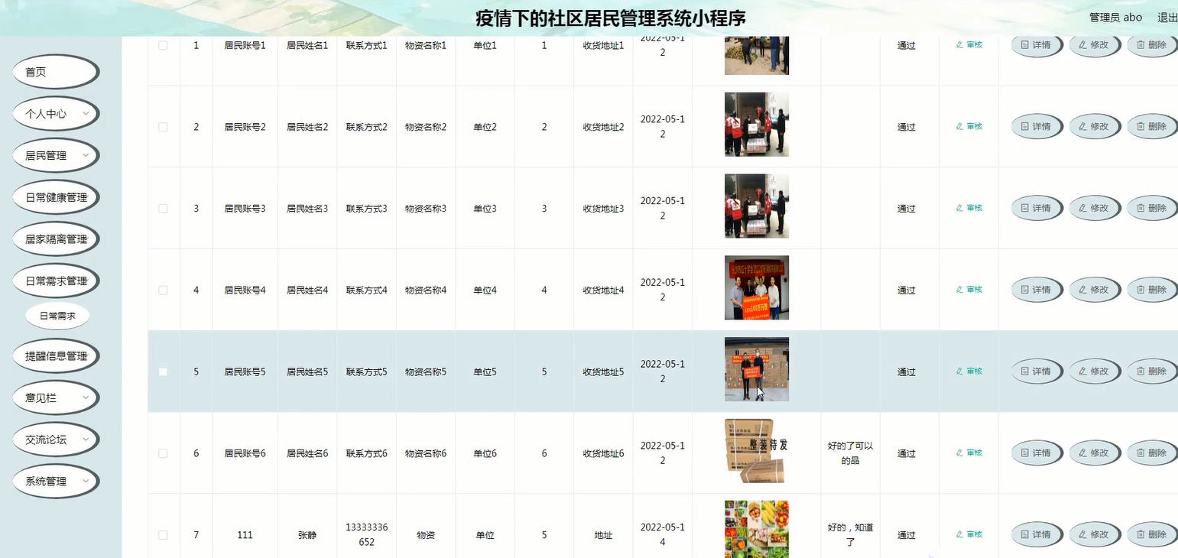The height and width of the screenshot is (558, 1178).
Task: Click 修改 edit button for row 6
Action: tap(1095, 453)
